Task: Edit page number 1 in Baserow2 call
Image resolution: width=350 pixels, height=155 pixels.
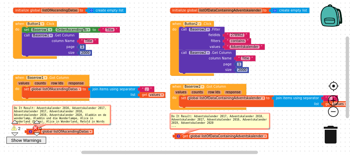Action: tap(239, 64)
